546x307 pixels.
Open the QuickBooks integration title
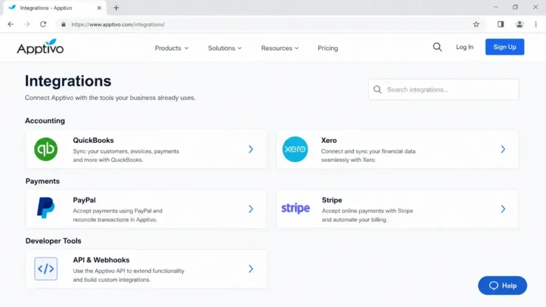93,140
